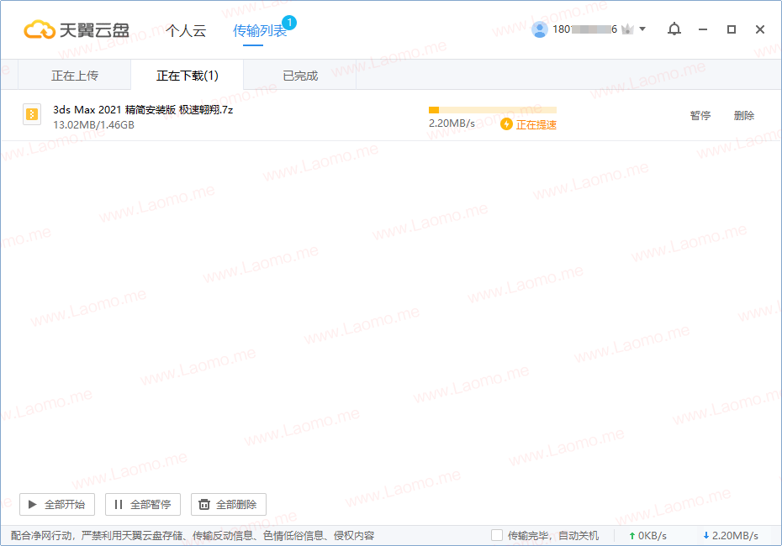This screenshot has width=782, height=546.
Task: Click the blue download speed arrow
Action: click(705, 536)
